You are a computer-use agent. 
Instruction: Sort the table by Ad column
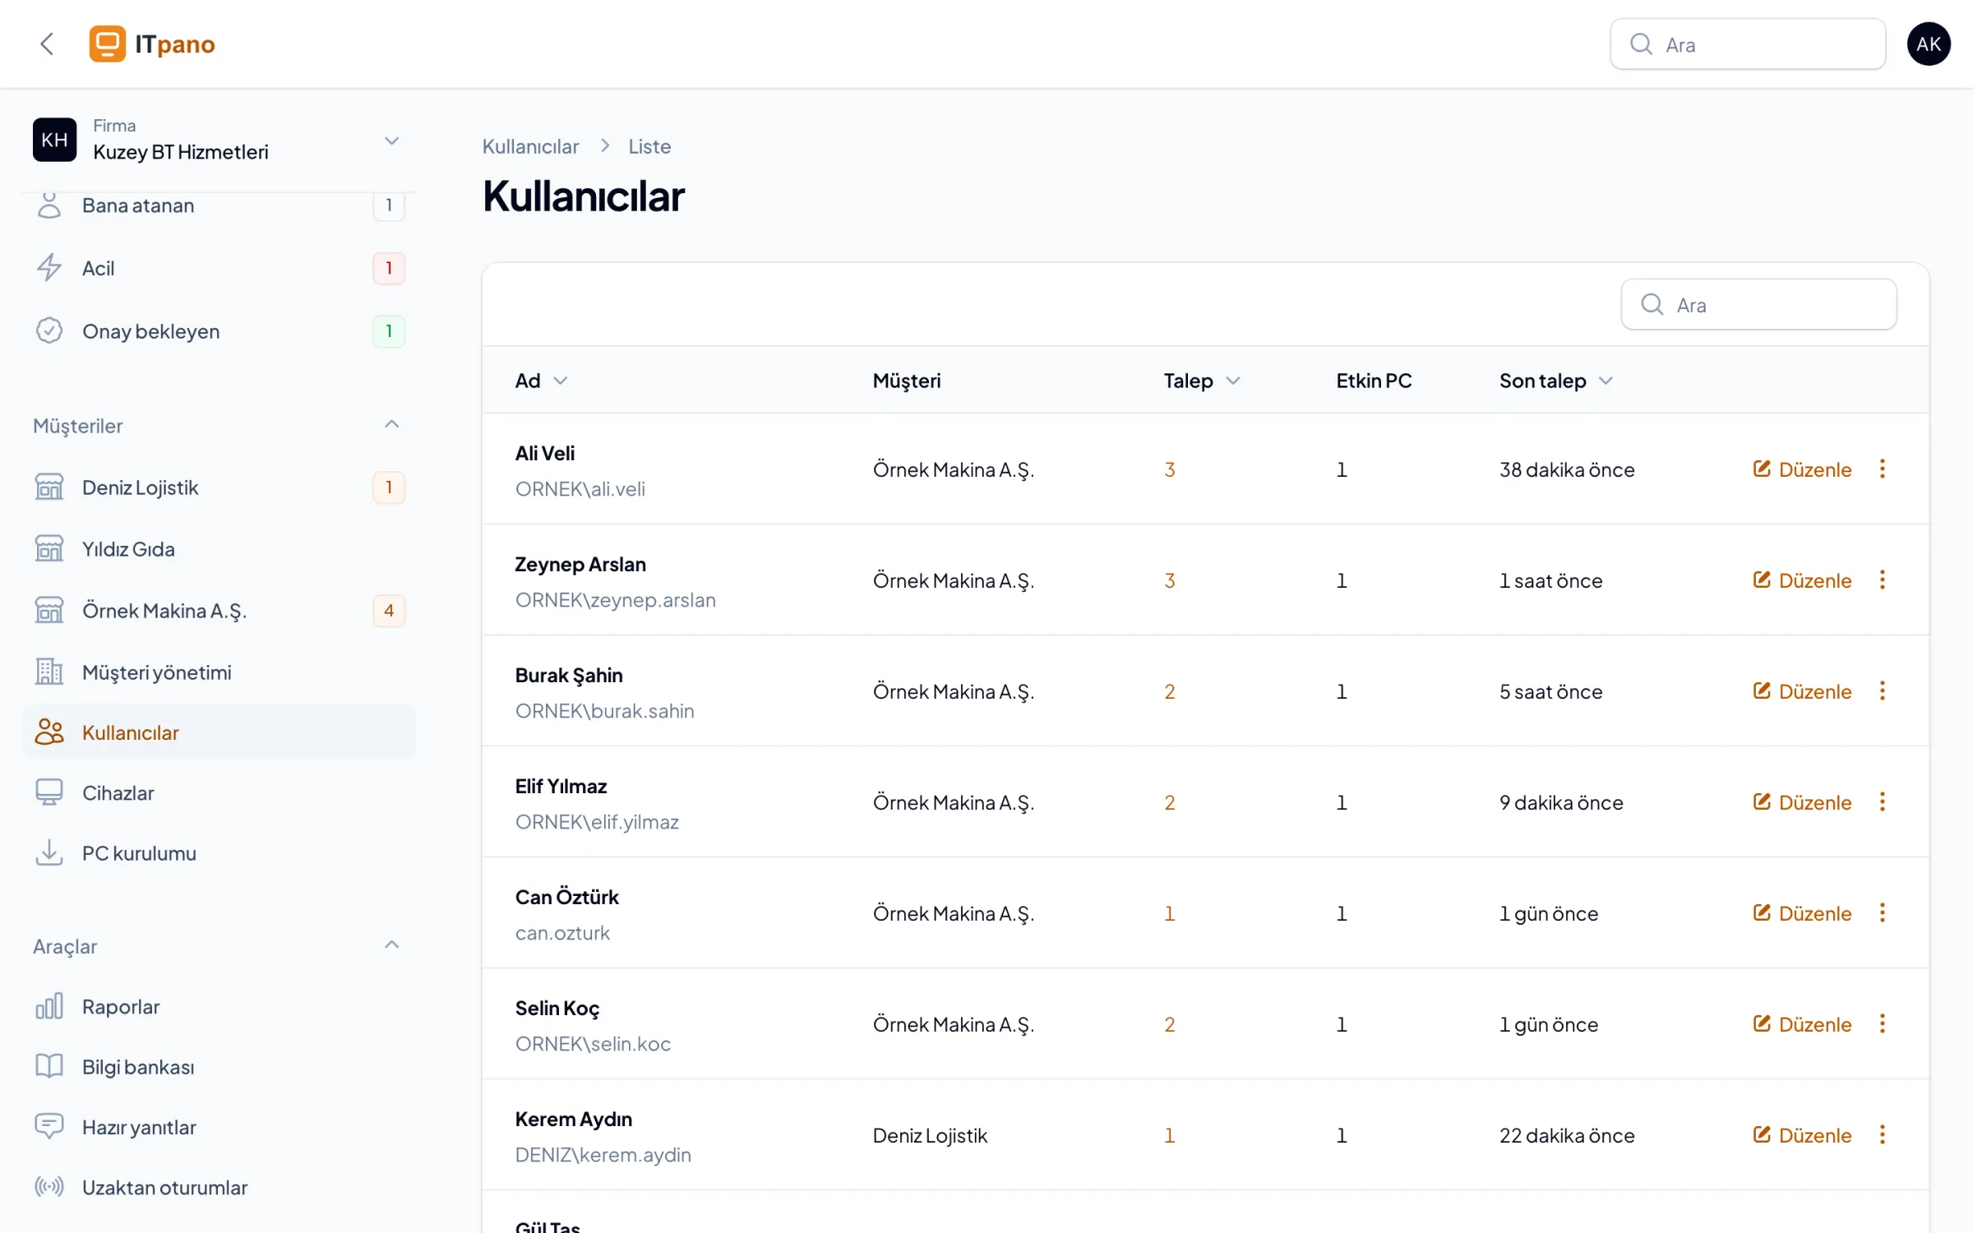[x=541, y=381]
